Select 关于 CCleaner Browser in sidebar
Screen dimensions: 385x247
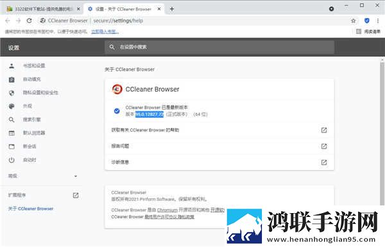[31, 209]
